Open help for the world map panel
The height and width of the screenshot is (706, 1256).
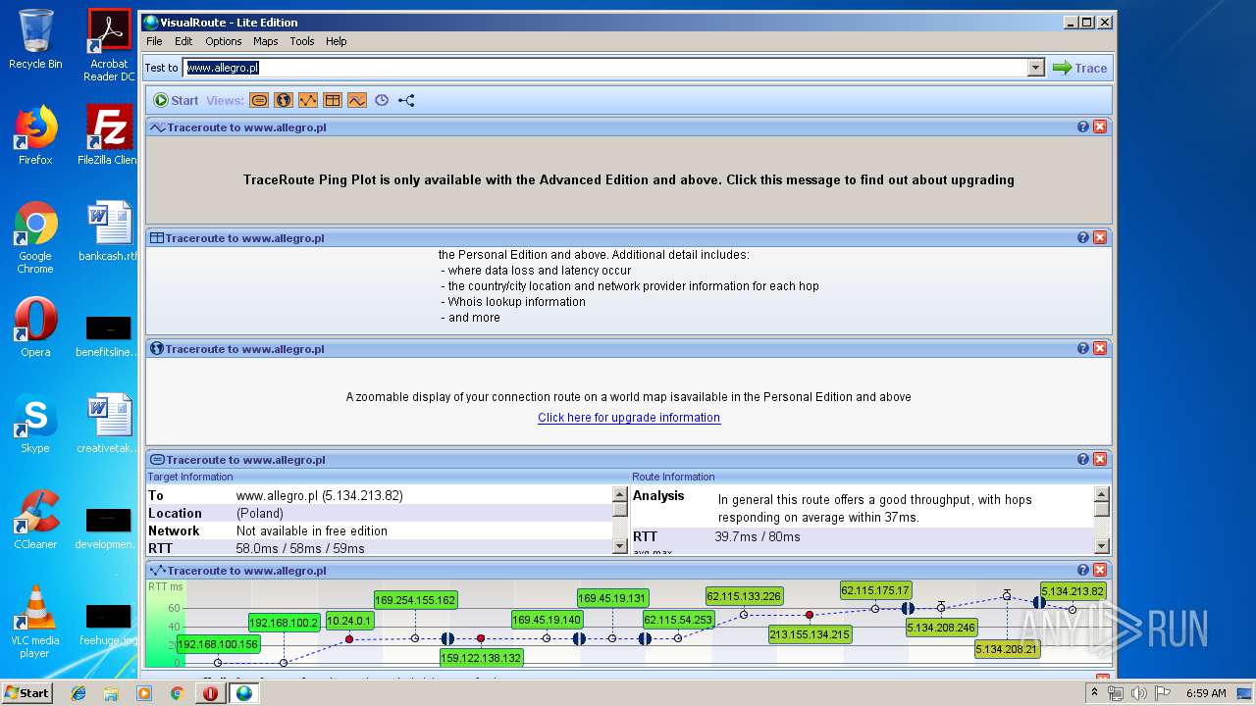click(1083, 349)
